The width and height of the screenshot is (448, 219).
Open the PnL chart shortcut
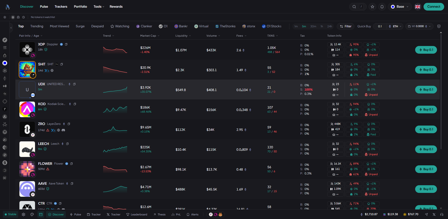tap(176, 215)
